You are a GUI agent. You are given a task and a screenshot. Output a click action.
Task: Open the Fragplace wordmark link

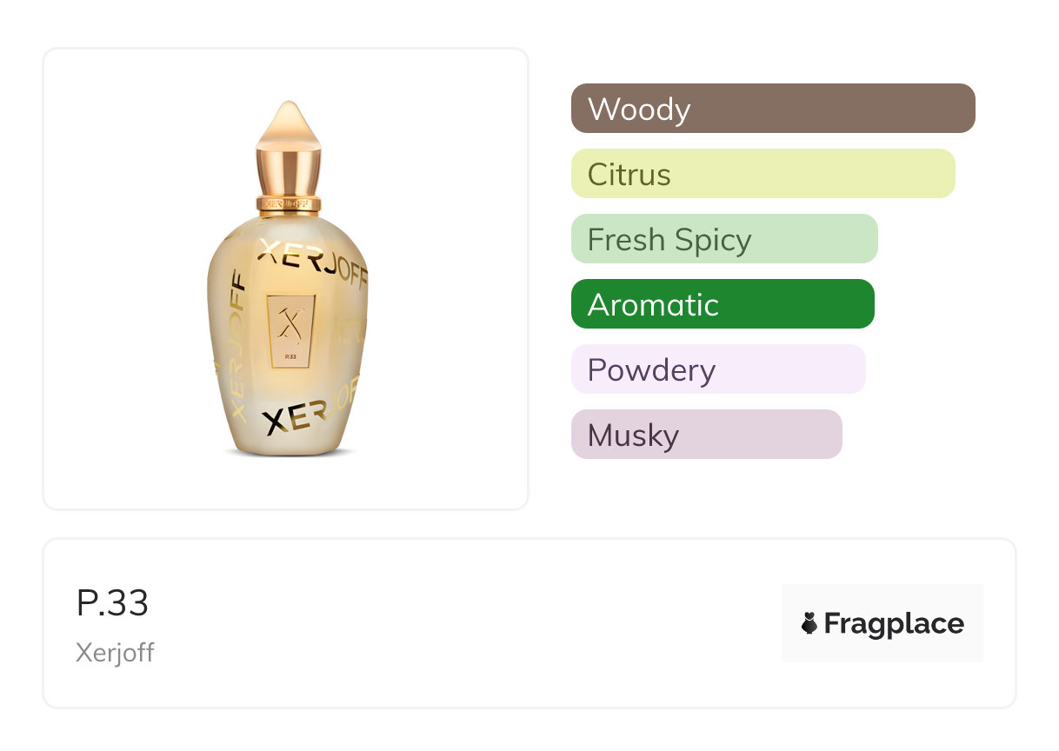pos(894,623)
